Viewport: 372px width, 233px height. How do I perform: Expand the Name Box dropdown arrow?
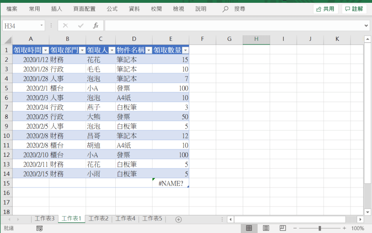point(41,26)
